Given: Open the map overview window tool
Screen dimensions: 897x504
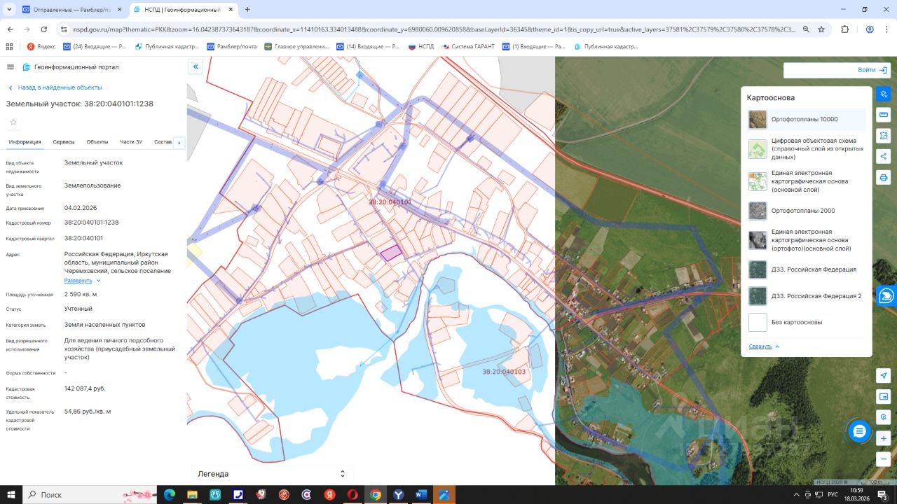Looking at the screenshot, I should [x=884, y=397].
